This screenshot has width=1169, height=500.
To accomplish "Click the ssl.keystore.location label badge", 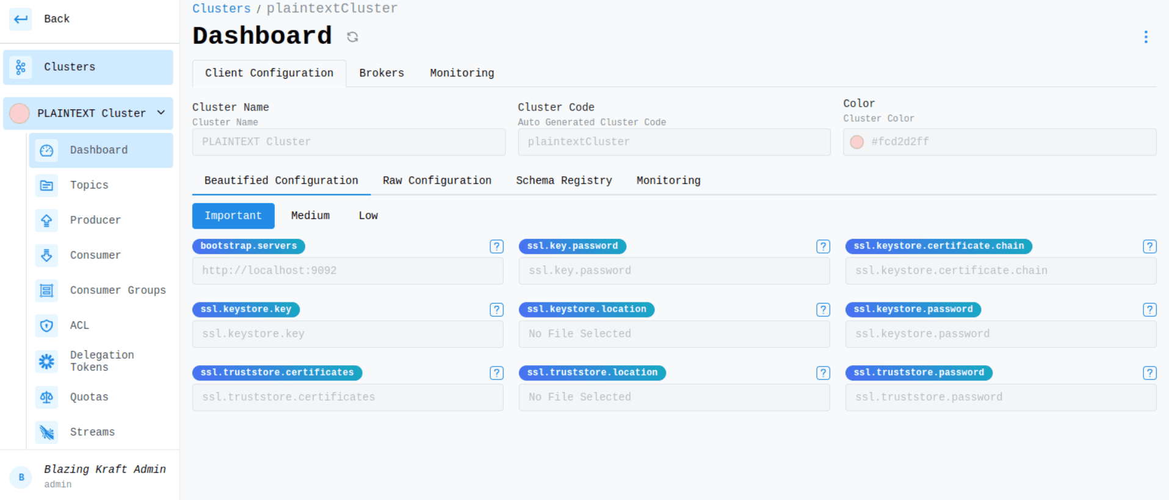I will pos(587,310).
